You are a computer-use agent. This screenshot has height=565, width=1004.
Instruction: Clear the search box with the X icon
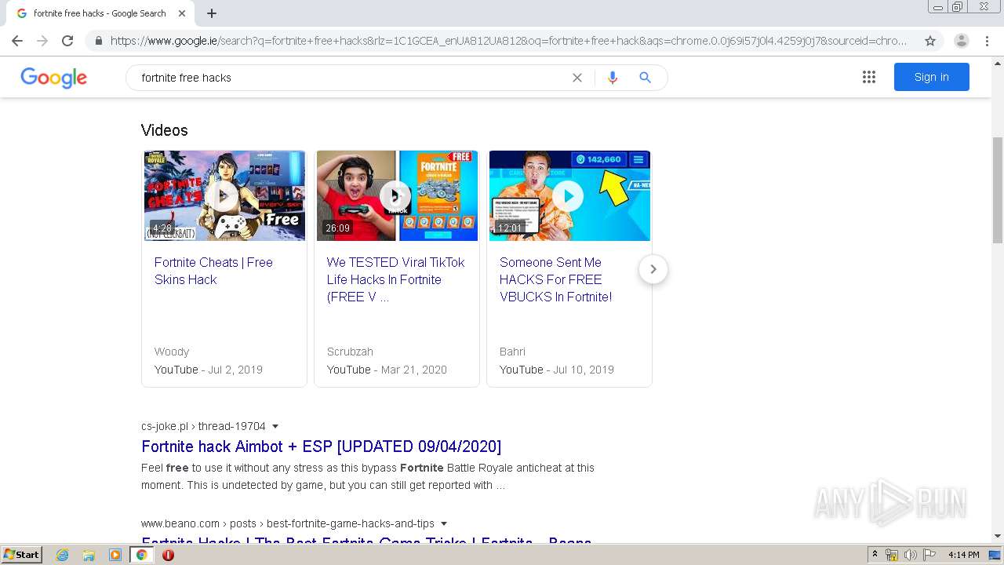(x=577, y=78)
